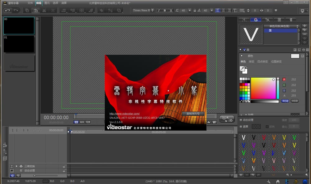
Task: Open the 单色风格 style dropdown
Action: click(x=281, y=26)
